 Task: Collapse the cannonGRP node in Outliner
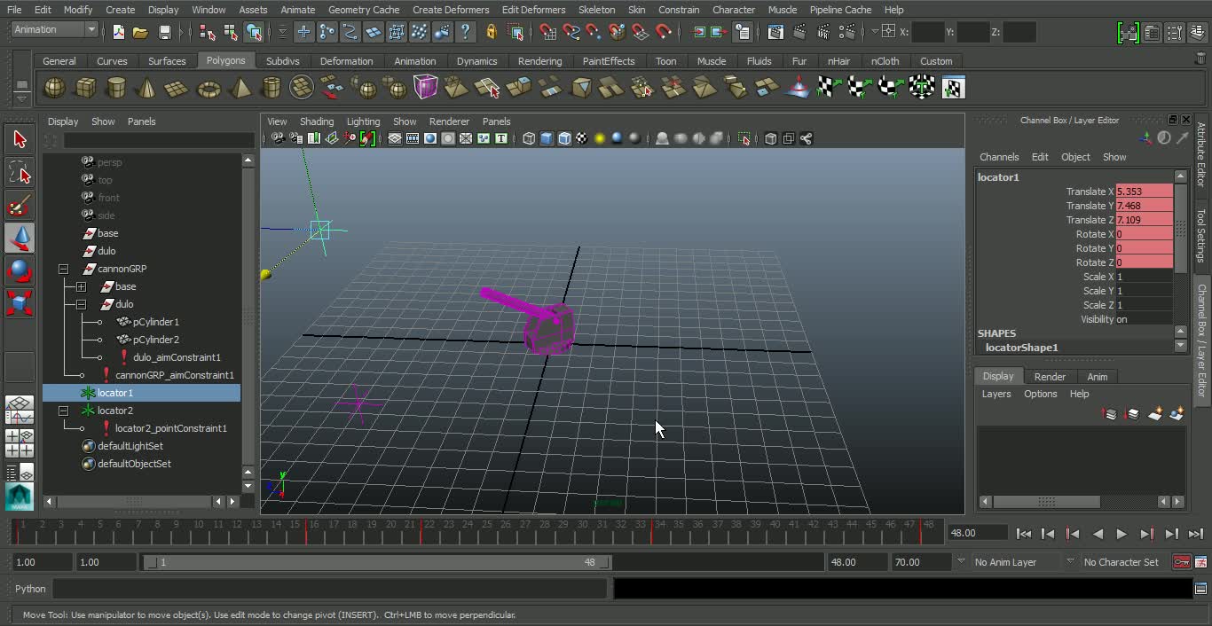(x=63, y=269)
